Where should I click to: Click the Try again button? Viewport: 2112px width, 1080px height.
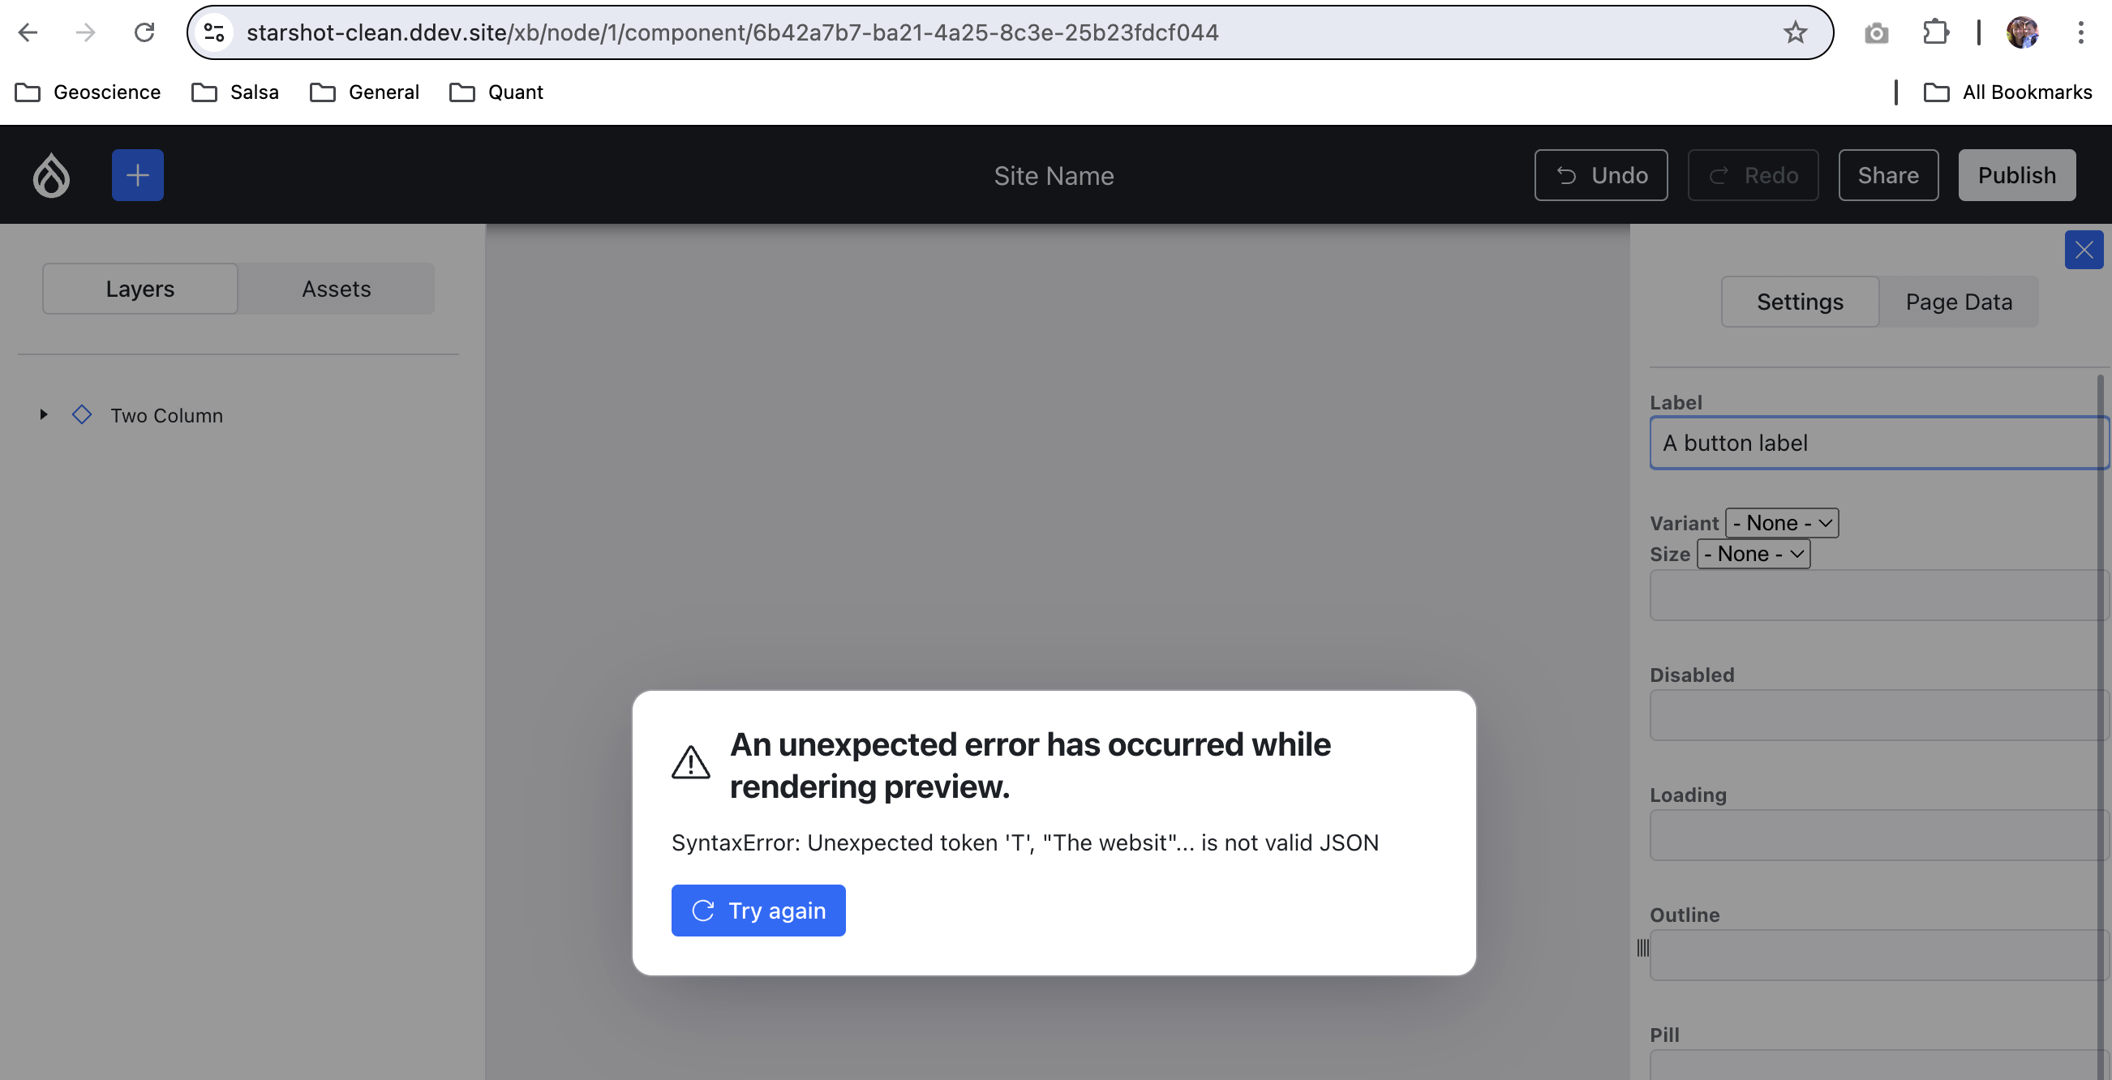click(758, 911)
